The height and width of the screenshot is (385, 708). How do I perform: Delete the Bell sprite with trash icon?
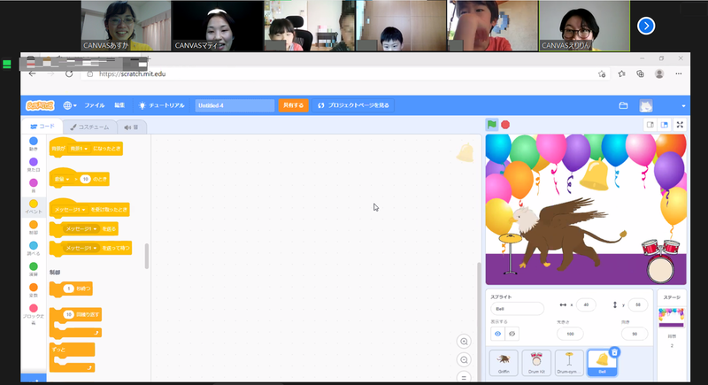tap(615, 352)
